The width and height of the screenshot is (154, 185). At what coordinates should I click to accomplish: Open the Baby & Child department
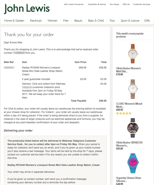[96, 21]
